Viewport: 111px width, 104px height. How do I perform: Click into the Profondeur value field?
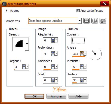(x=47, y=54)
